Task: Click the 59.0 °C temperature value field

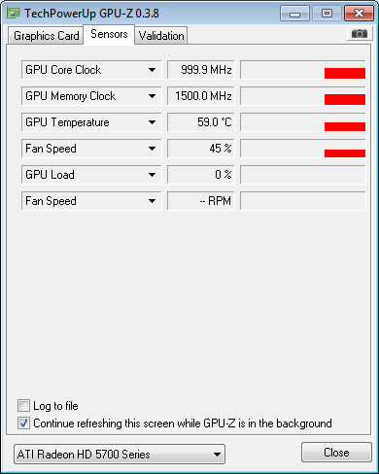Action: pyautogui.click(x=201, y=122)
